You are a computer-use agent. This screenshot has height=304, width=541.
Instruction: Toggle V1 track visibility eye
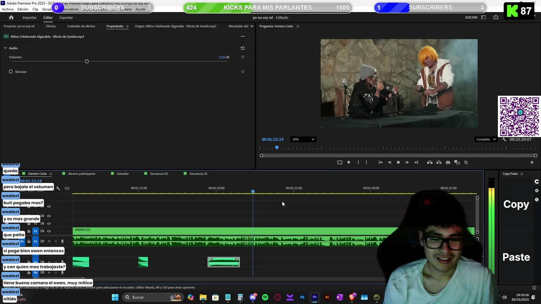pos(49,231)
